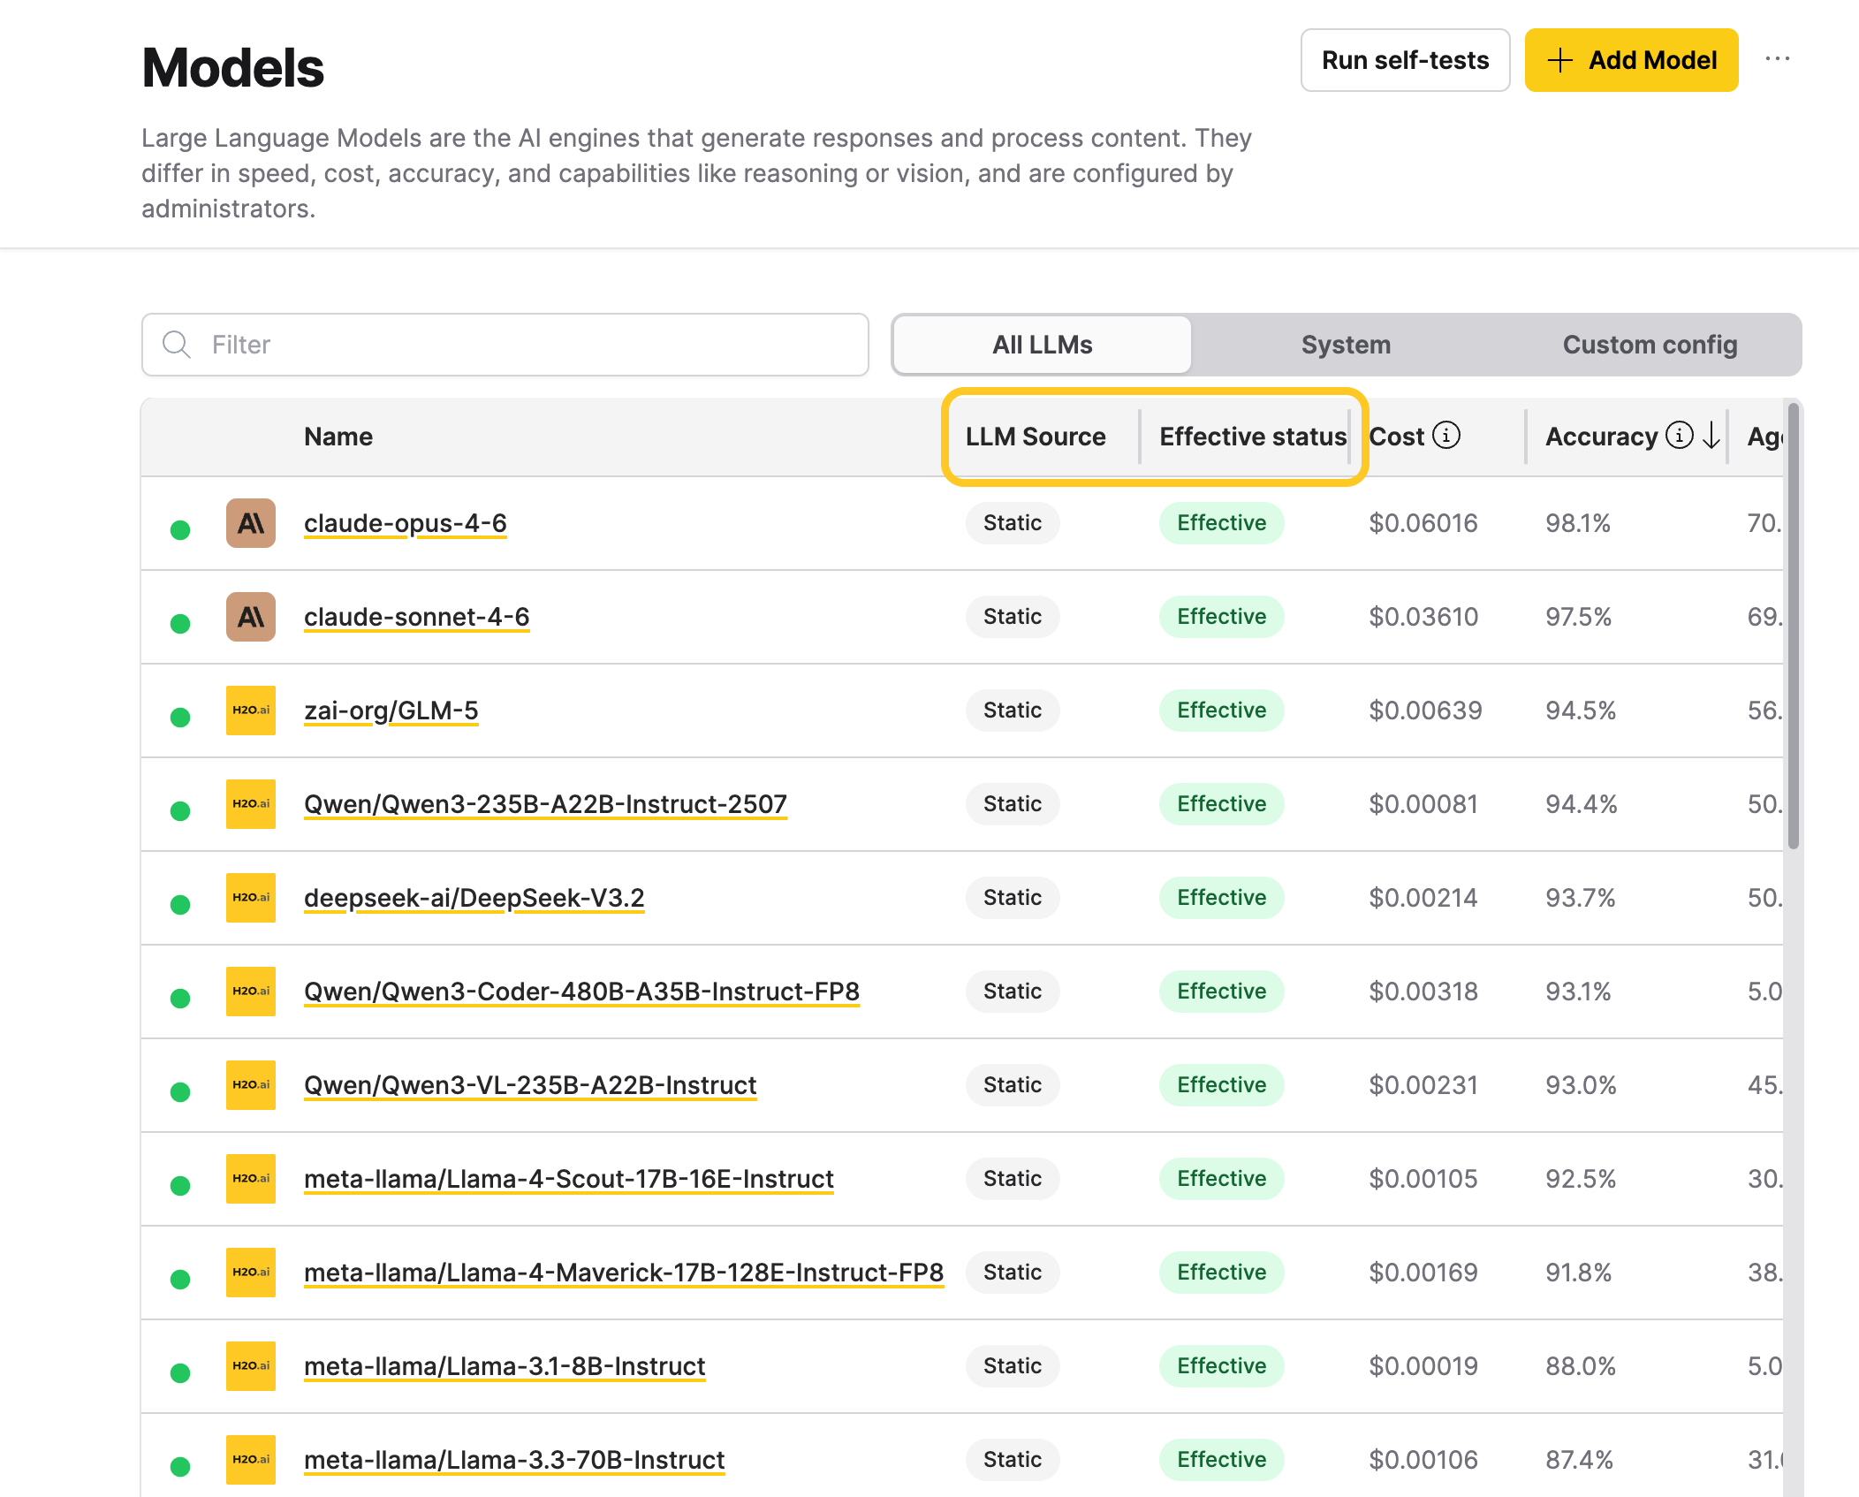Click the Static badge in claude-opus-4-6 row
1859x1497 pixels.
1013,523
